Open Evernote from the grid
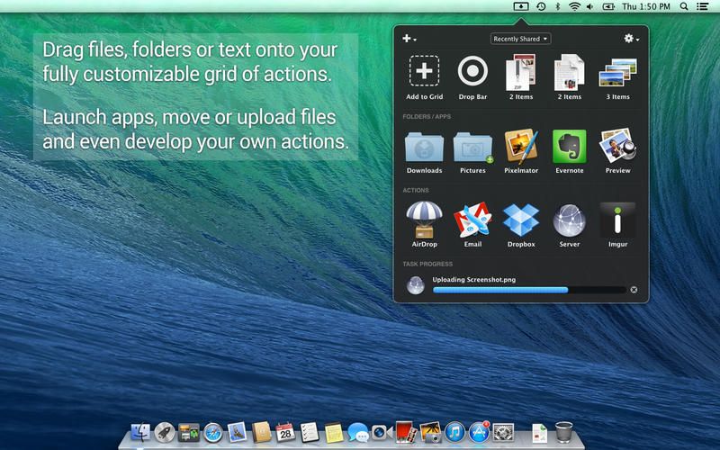The height and width of the screenshot is (450, 720). (x=570, y=146)
